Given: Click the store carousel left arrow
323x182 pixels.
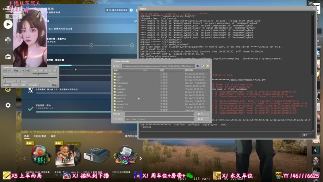Looking at the screenshot, I should click(25, 159).
